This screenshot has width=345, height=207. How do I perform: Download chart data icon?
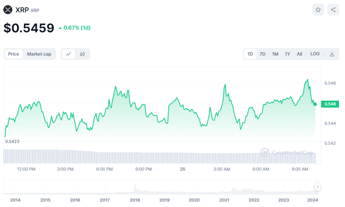tap(332, 54)
